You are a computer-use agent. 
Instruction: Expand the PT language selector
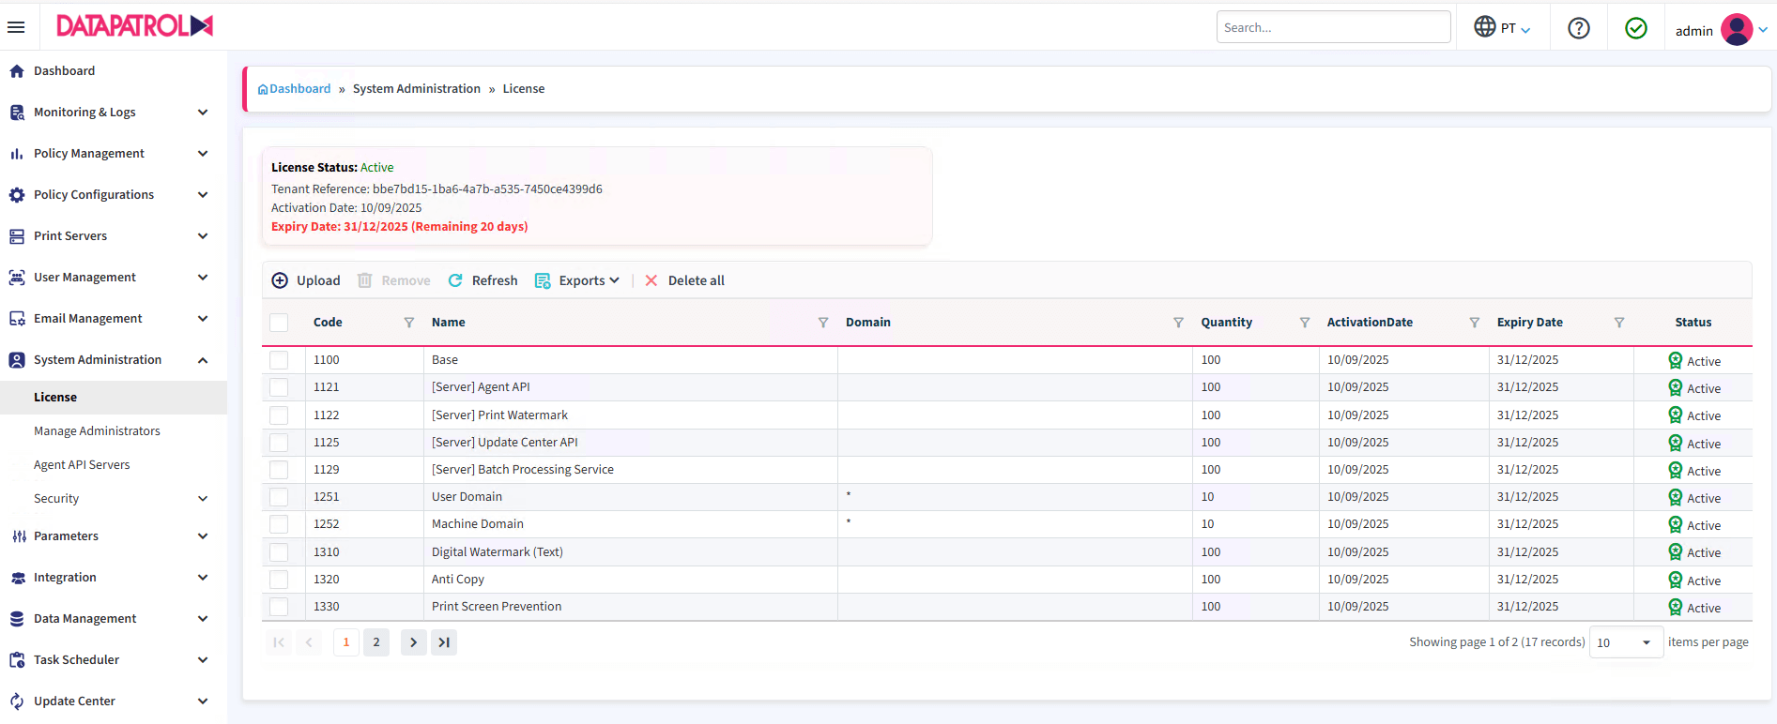1502,28
